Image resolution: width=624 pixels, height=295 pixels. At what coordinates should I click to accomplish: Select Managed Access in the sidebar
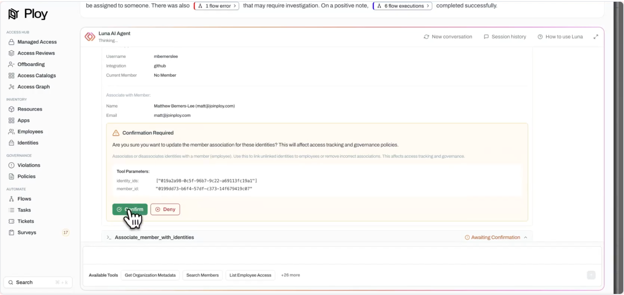pos(37,42)
